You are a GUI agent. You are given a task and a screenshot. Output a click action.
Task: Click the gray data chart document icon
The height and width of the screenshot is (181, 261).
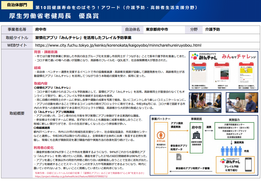(179, 157)
